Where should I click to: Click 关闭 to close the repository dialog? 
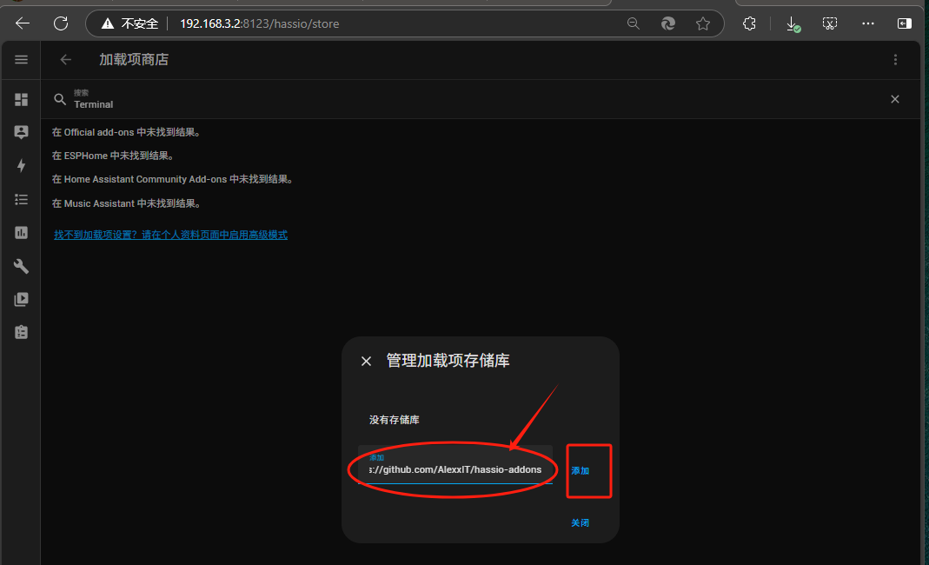pos(580,522)
